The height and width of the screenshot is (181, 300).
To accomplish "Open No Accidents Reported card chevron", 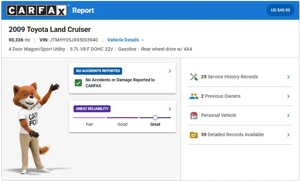I will [170, 71].
